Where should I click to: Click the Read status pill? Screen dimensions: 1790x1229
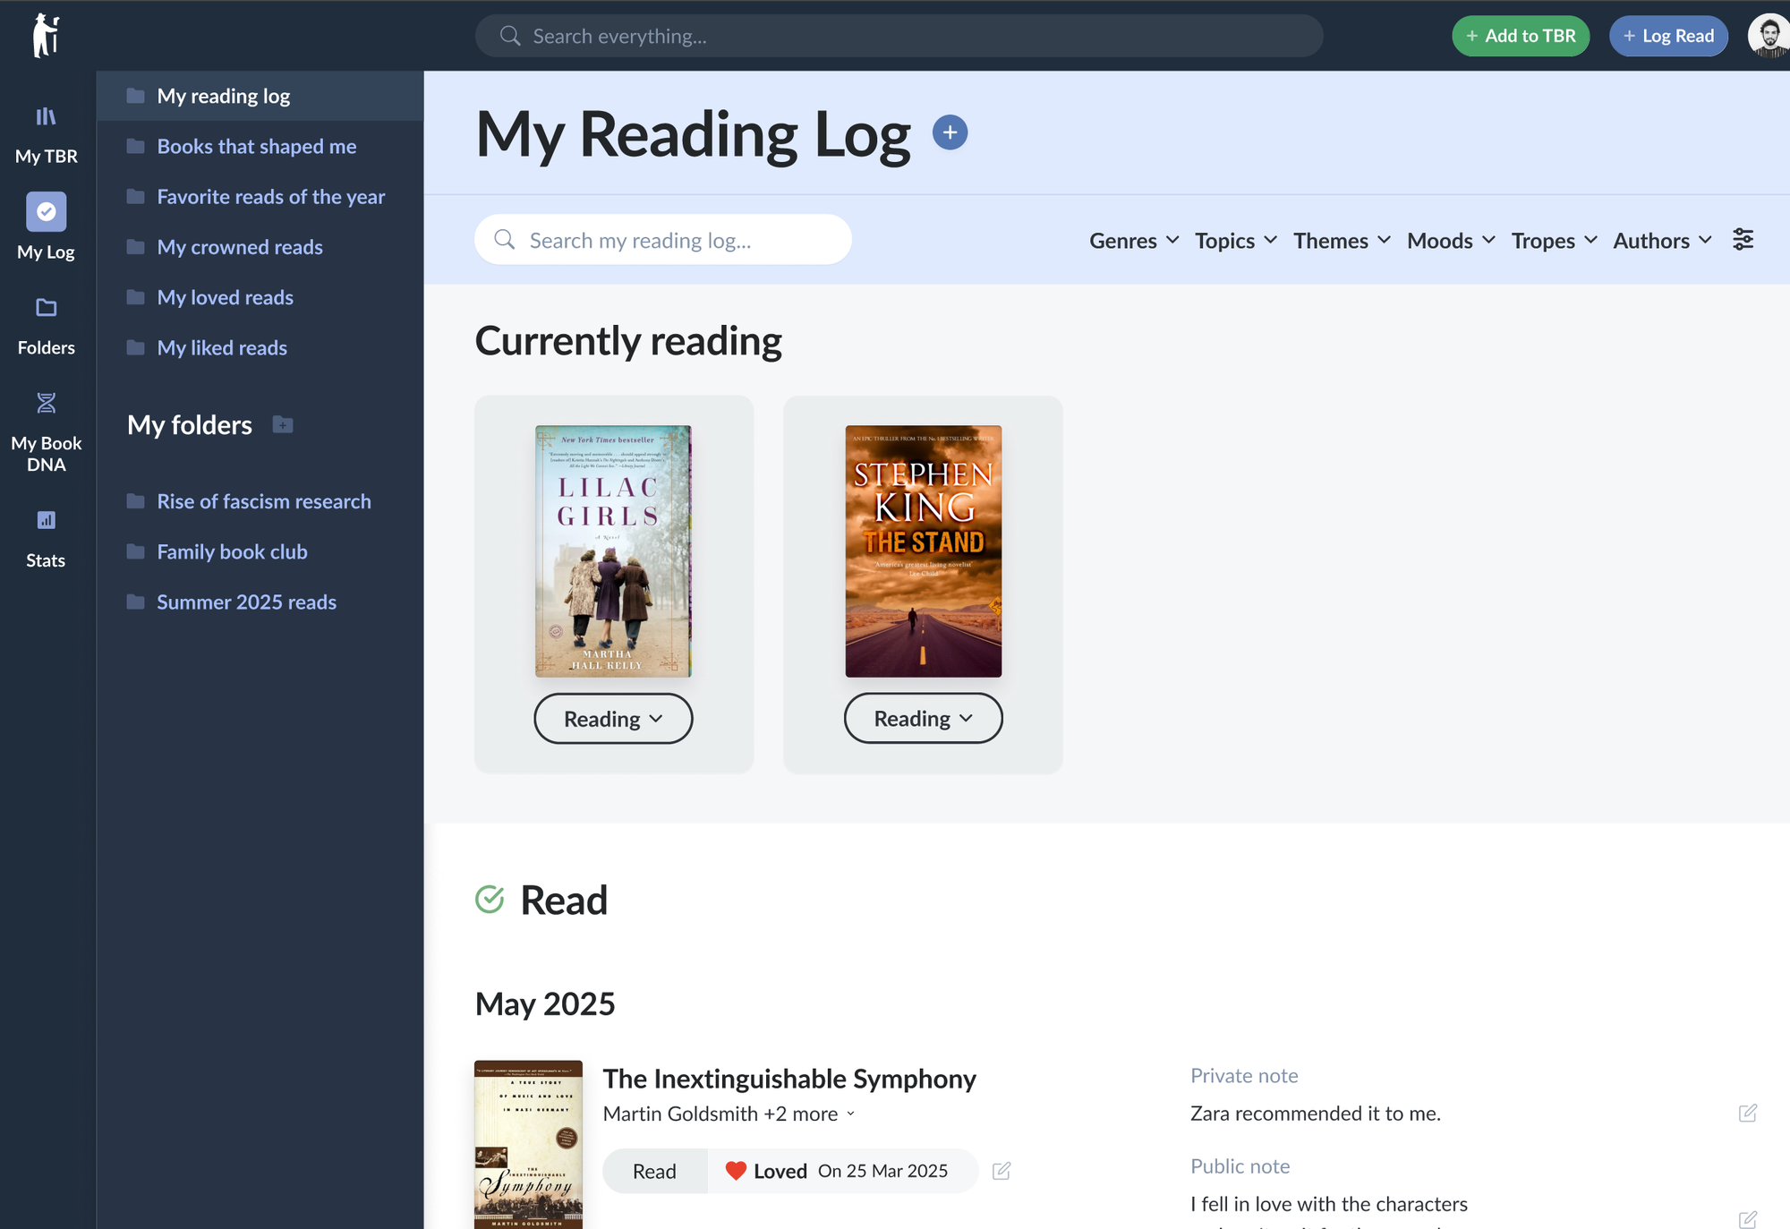click(x=654, y=1171)
